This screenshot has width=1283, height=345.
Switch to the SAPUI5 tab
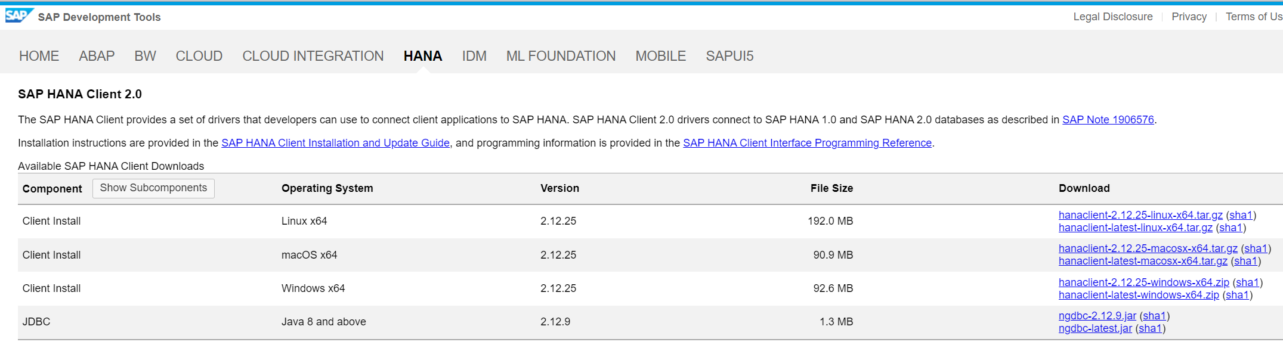click(x=729, y=56)
